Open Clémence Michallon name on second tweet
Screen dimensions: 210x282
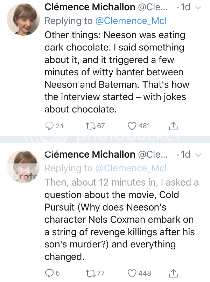tap(90, 154)
